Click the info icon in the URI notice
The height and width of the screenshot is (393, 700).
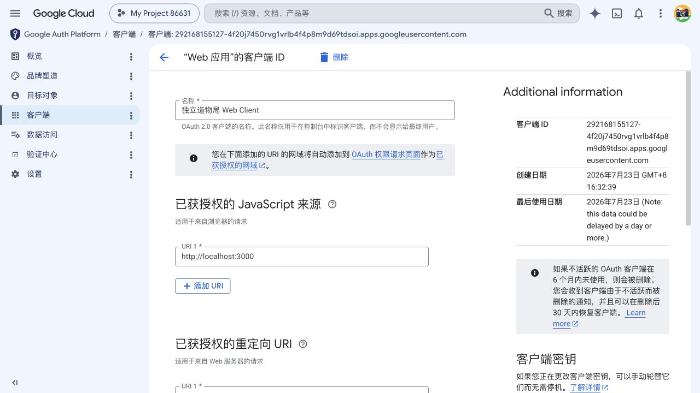coord(194,158)
